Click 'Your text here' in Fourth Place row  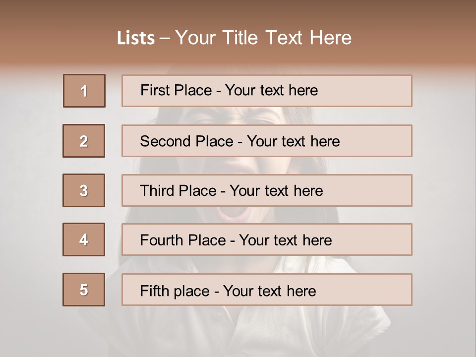(286, 240)
